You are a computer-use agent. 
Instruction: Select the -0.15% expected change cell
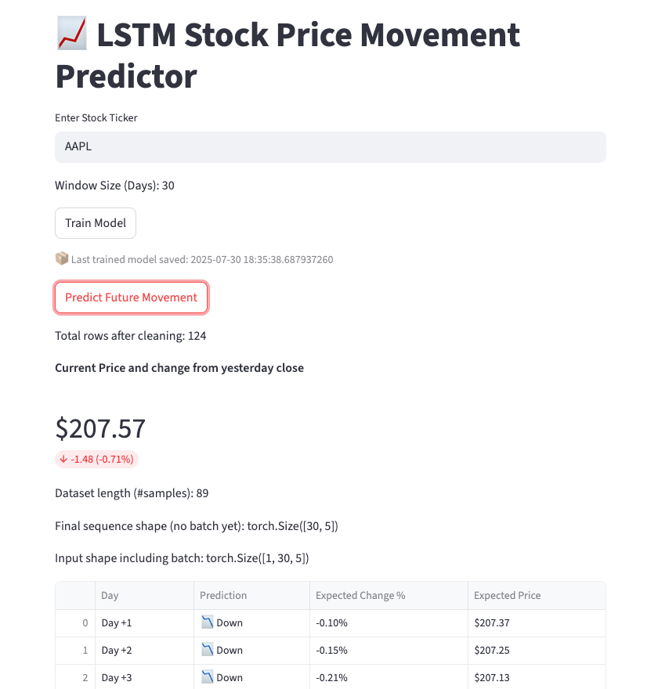[332, 650]
